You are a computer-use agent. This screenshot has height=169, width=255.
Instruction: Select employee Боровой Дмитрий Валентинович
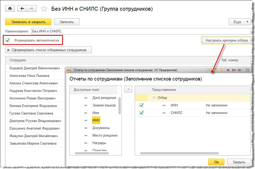click(35, 68)
